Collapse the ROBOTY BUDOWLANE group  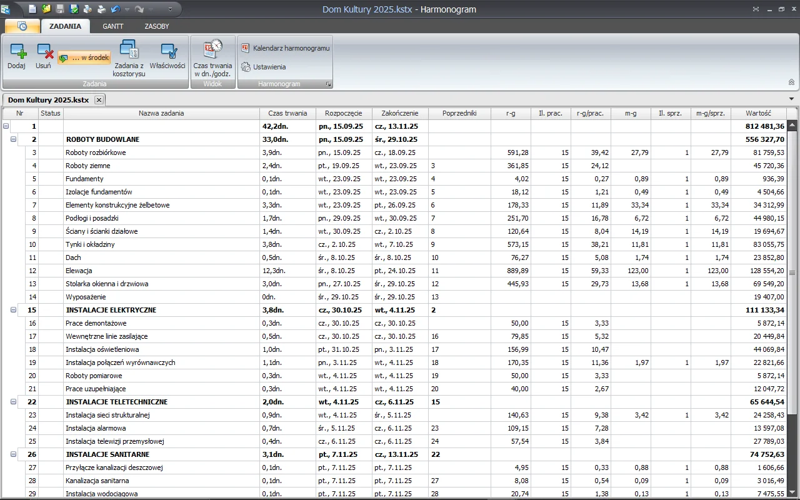pos(14,139)
